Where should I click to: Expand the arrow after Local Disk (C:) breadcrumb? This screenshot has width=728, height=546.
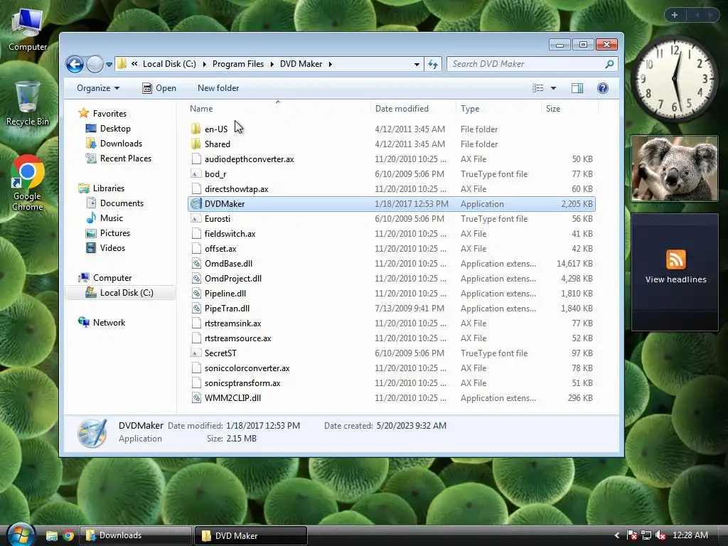[204, 64]
